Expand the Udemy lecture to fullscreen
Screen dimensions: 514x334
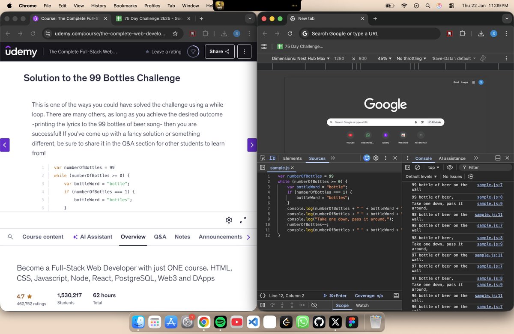tap(243, 220)
